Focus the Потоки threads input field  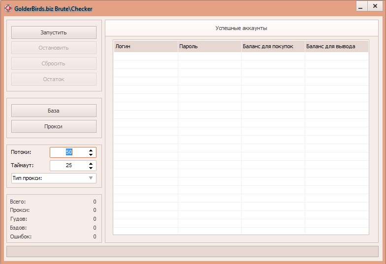click(x=69, y=152)
